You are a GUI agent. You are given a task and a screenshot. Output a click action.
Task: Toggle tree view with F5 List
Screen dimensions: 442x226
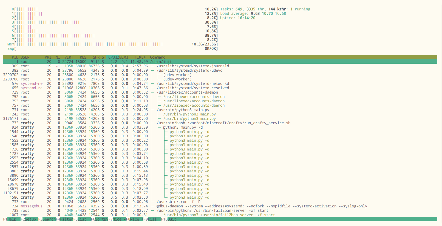click(82, 219)
